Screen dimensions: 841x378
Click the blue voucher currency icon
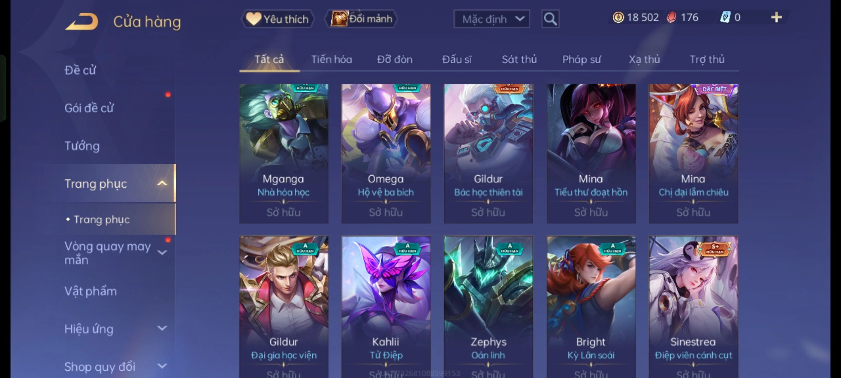[x=725, y=17]
